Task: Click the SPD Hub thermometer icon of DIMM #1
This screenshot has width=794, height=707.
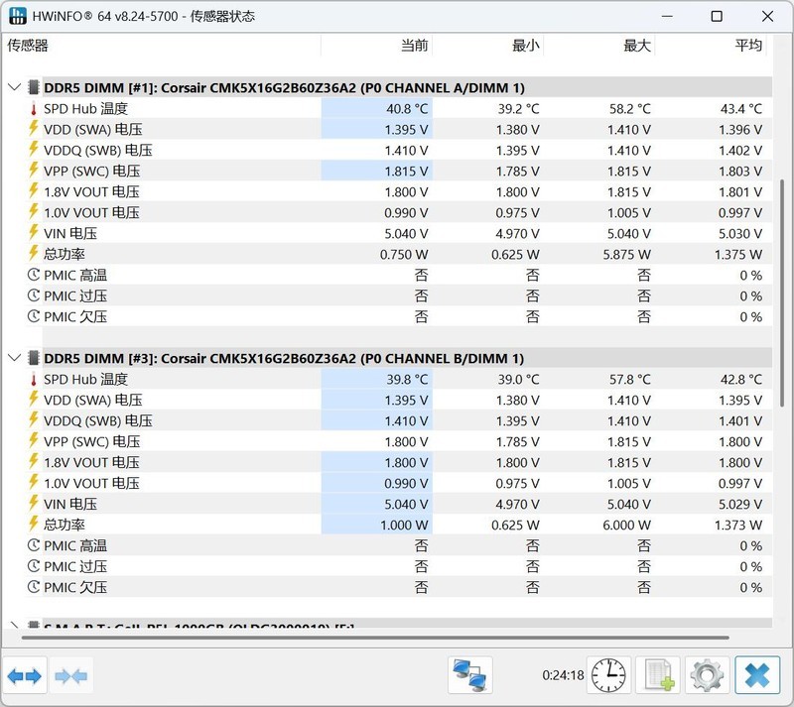Action: click(33, 109)
